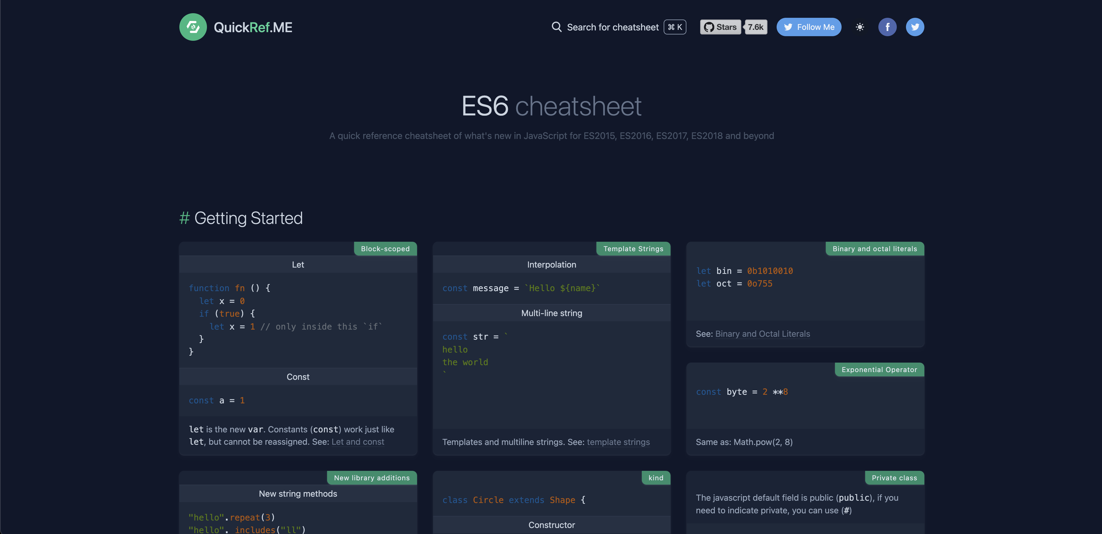Click the '"hello".repeat(3)' code line
The image size is (1102, 534).
pos(231,517)
